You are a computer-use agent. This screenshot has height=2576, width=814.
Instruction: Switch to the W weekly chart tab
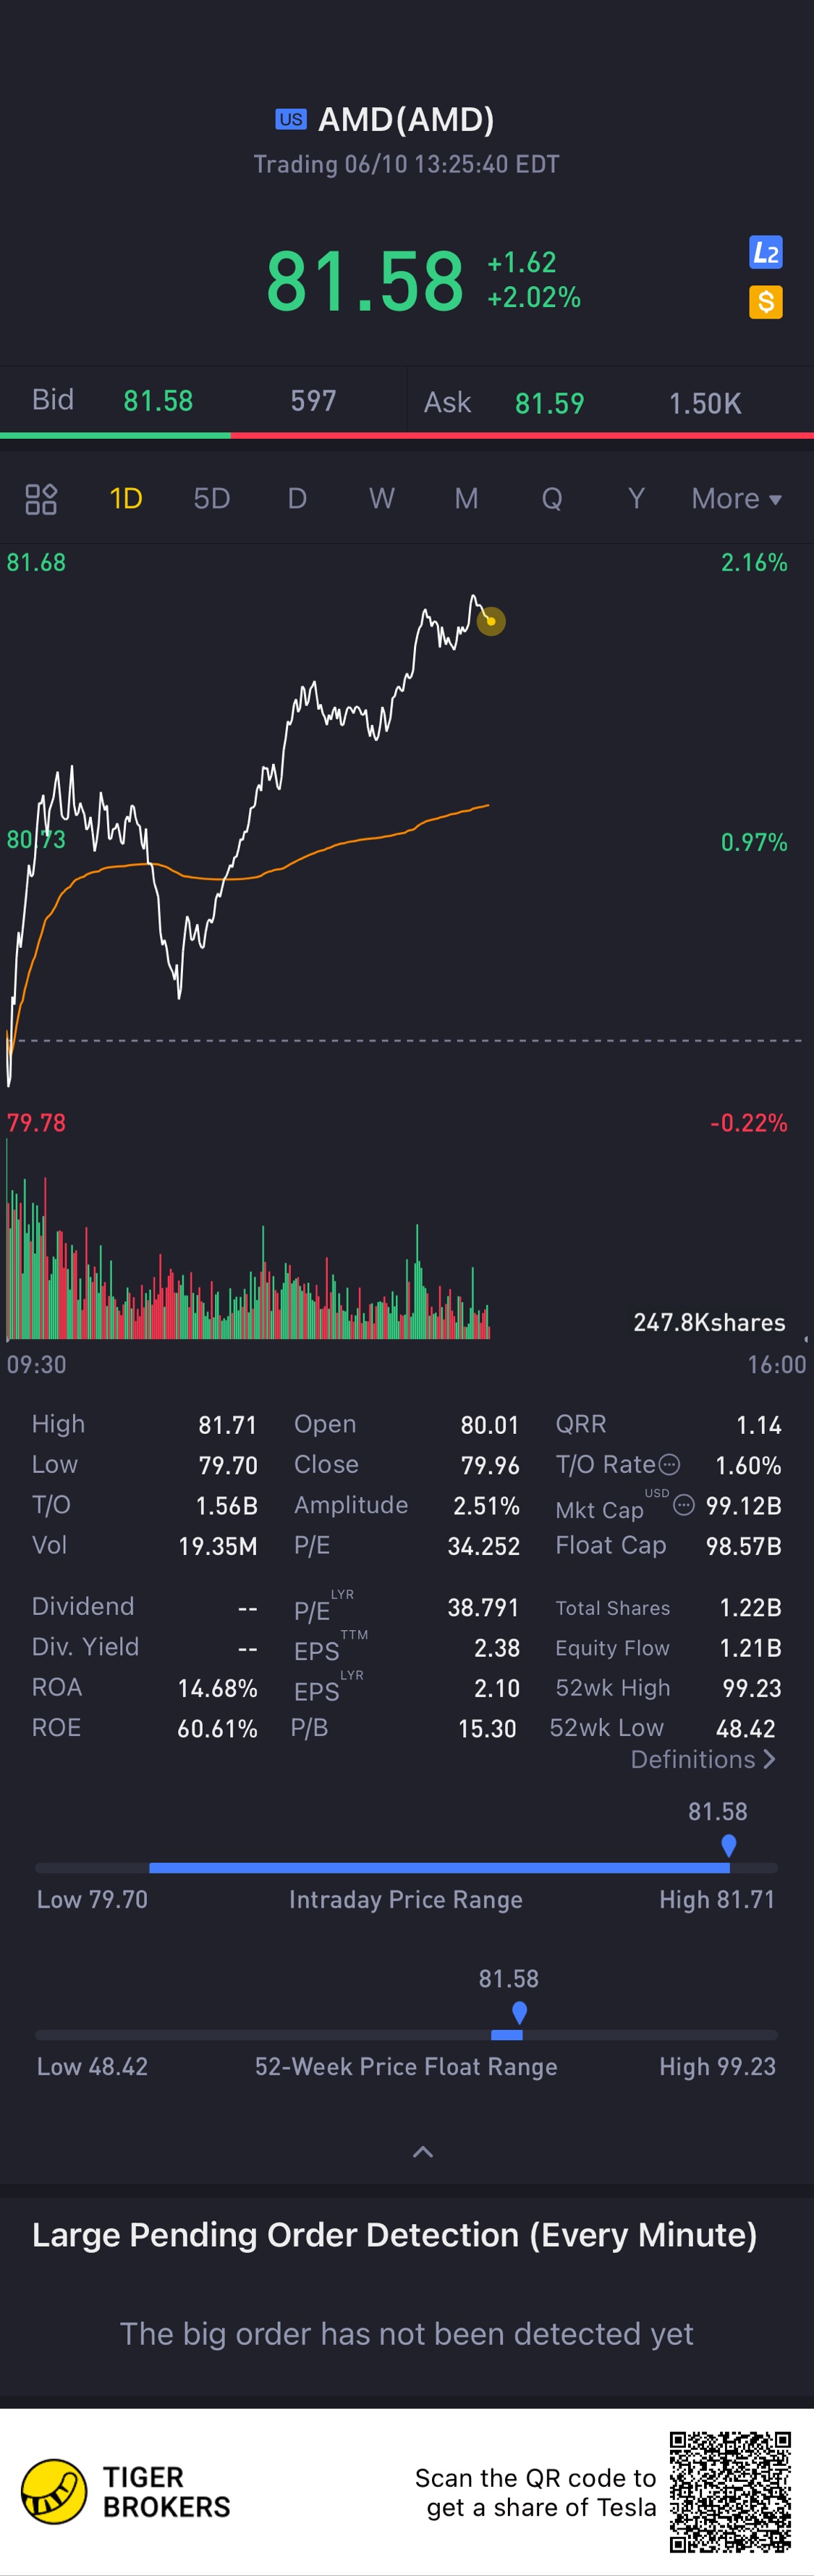pyautogui.click(x=381, y=498)
